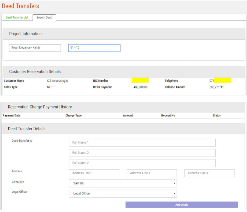Expand the Legal Officer dropdown
247x212 pixels.
coord(123,194)
